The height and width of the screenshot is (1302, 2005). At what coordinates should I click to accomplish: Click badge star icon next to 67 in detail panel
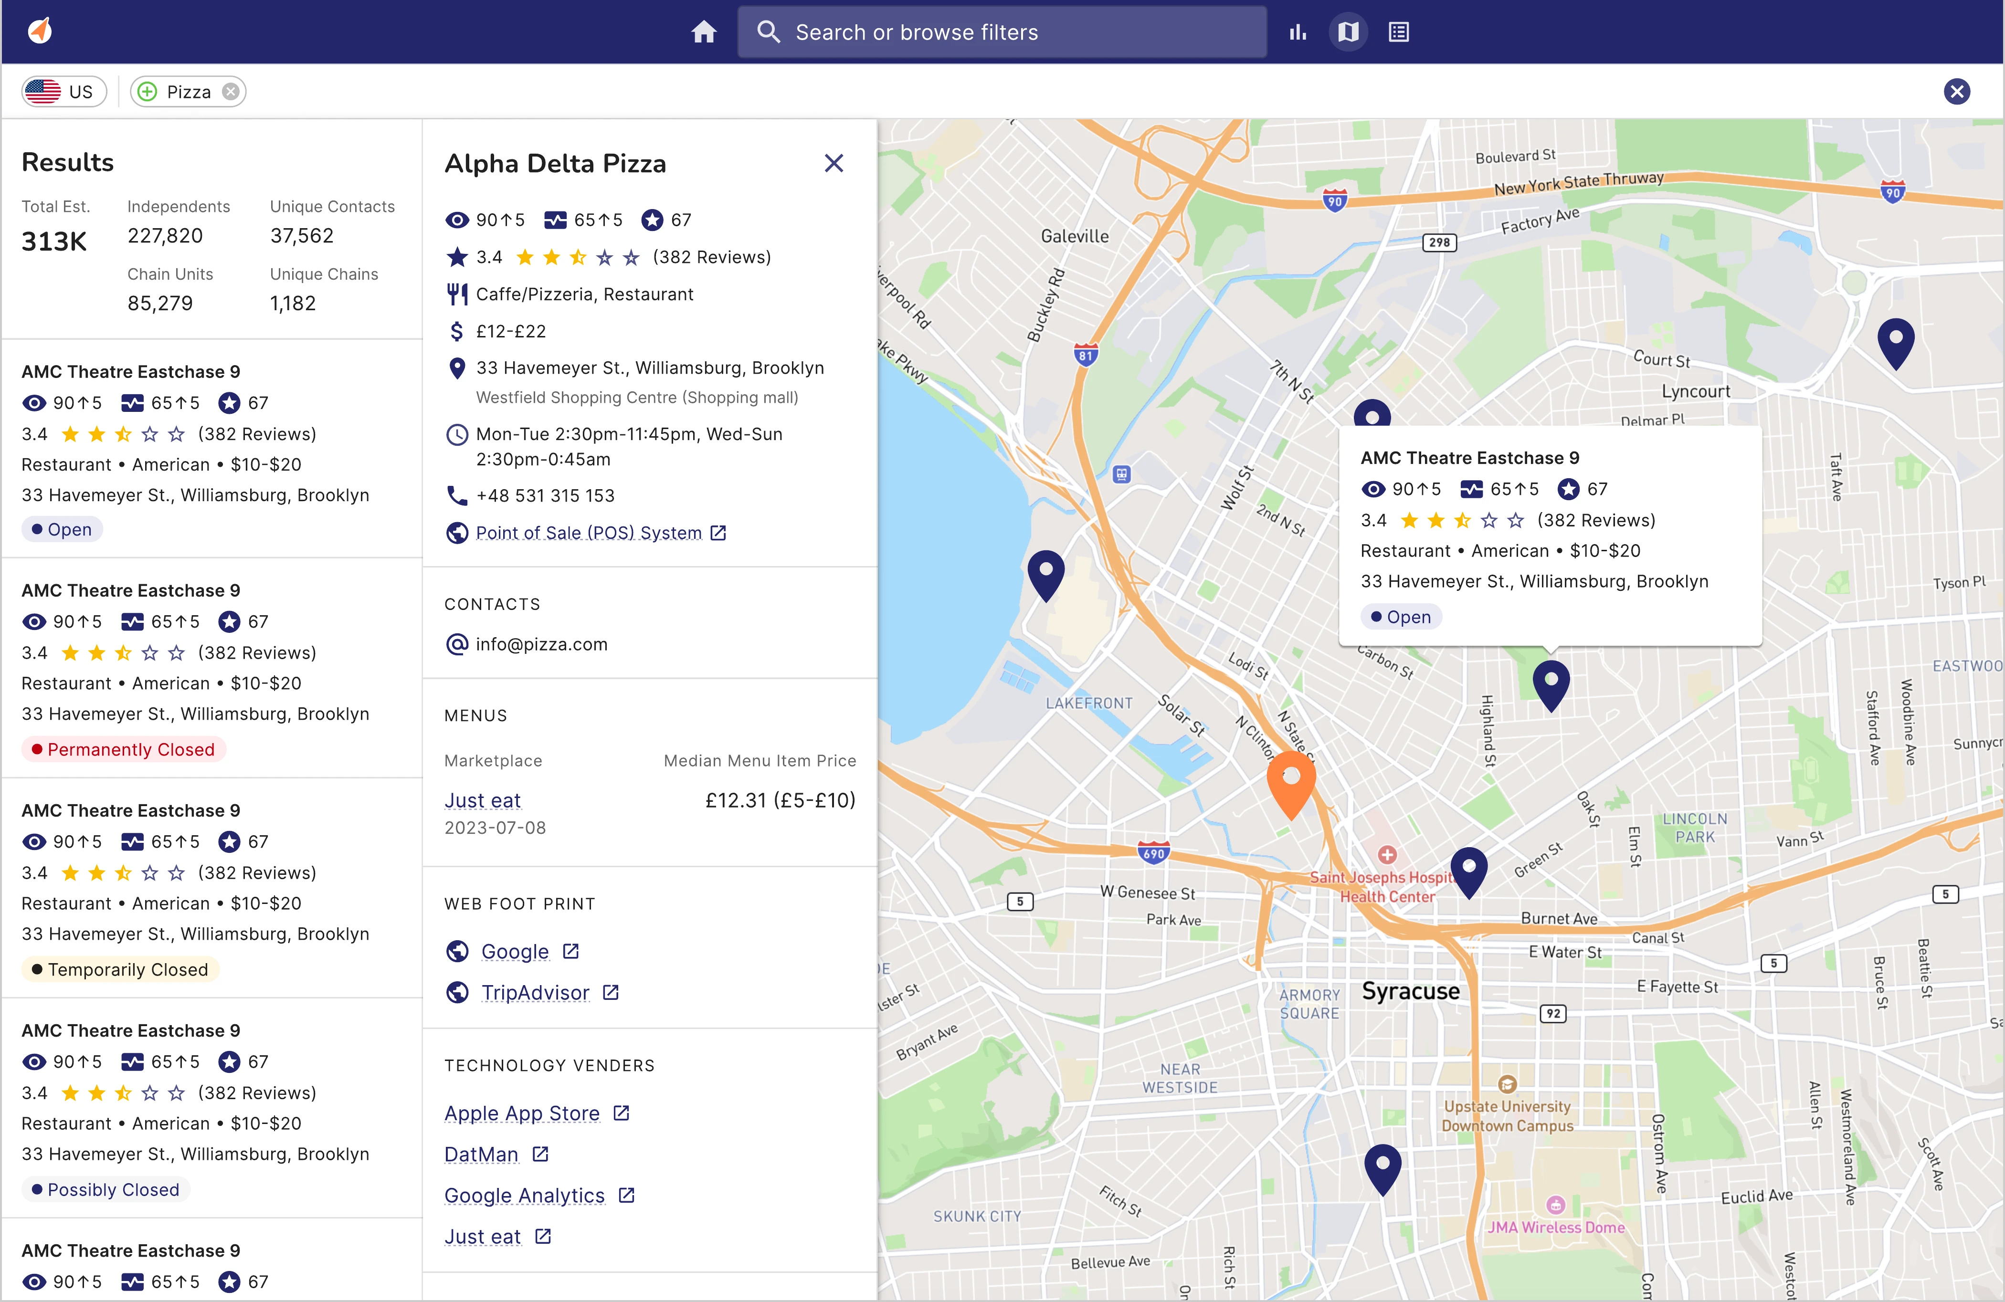tap(652, 220)
